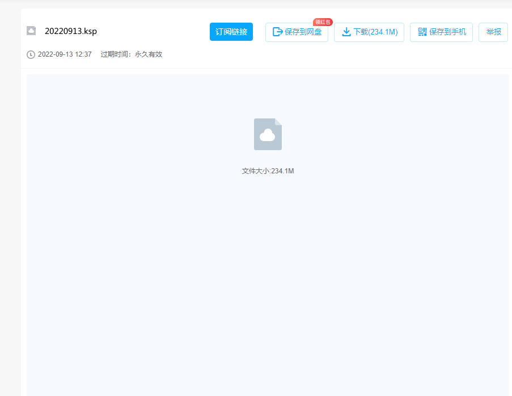Click the 文件大小:234.1M file size label
The width and height of the screenshot is (512, 396).
[x=268, y=171]
